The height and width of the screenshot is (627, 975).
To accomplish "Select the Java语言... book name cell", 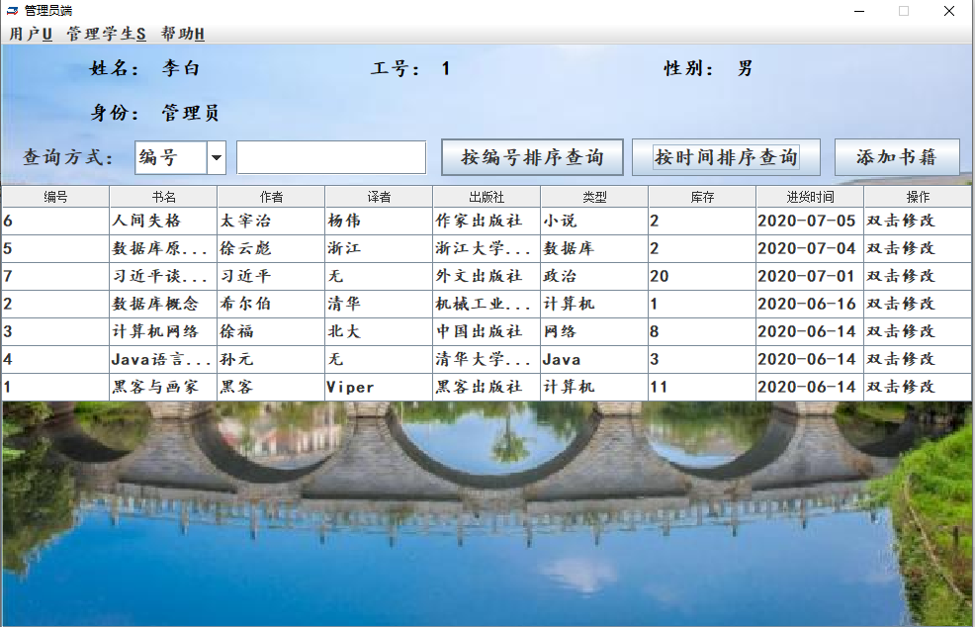I will [163, 360].
